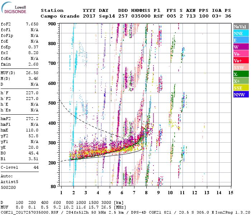251x215 pixels.
Task: Click the fmin value 2.60
Action: coord(33,64)
